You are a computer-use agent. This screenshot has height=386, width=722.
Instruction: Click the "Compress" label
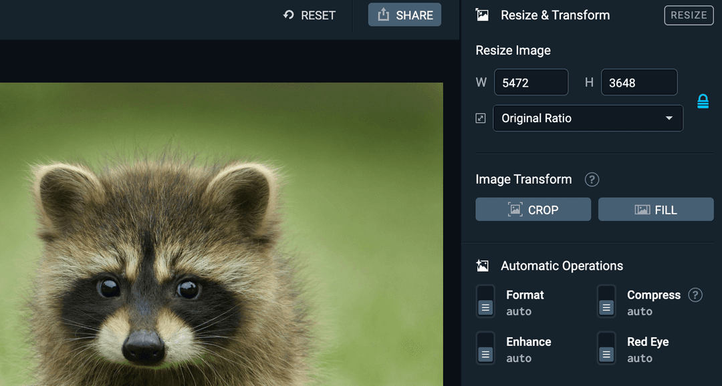653,295
